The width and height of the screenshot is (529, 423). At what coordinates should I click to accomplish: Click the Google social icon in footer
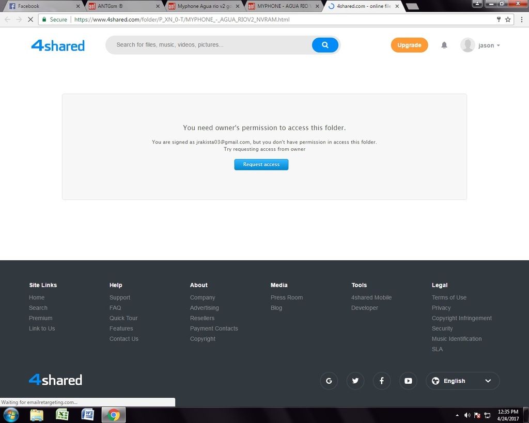click(x=329, y=381)
